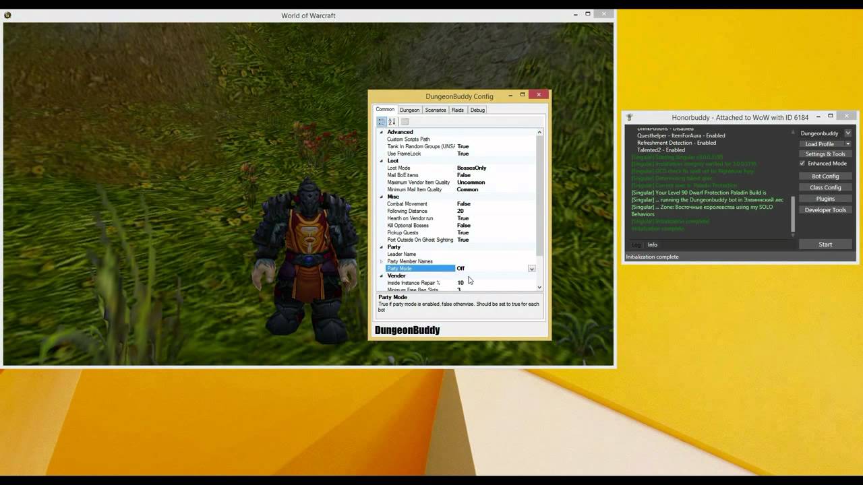Select the Loot Mode property
This screenshot has width=863, height=485.
pyautogui.click(x=398, y=168)
